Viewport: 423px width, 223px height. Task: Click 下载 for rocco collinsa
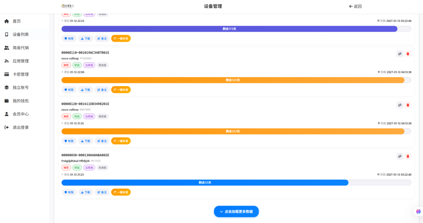(x=86, y=141)
